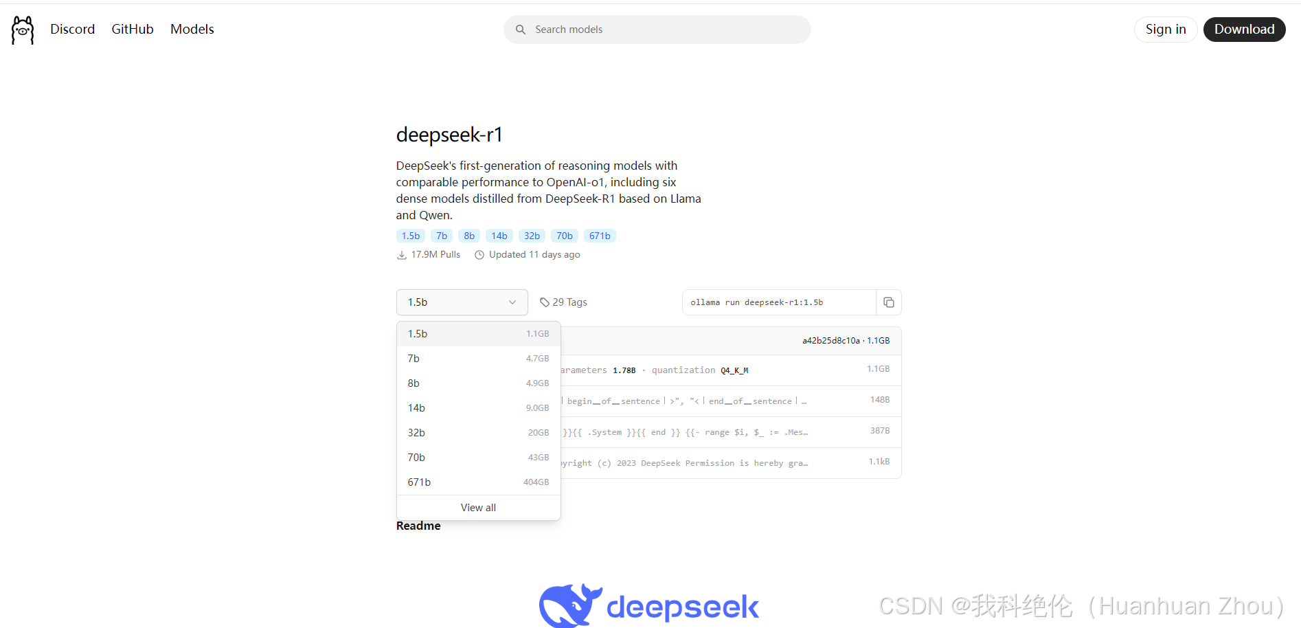
Task: Open the 29 Tags link
Action: click(x=563, y=302)
